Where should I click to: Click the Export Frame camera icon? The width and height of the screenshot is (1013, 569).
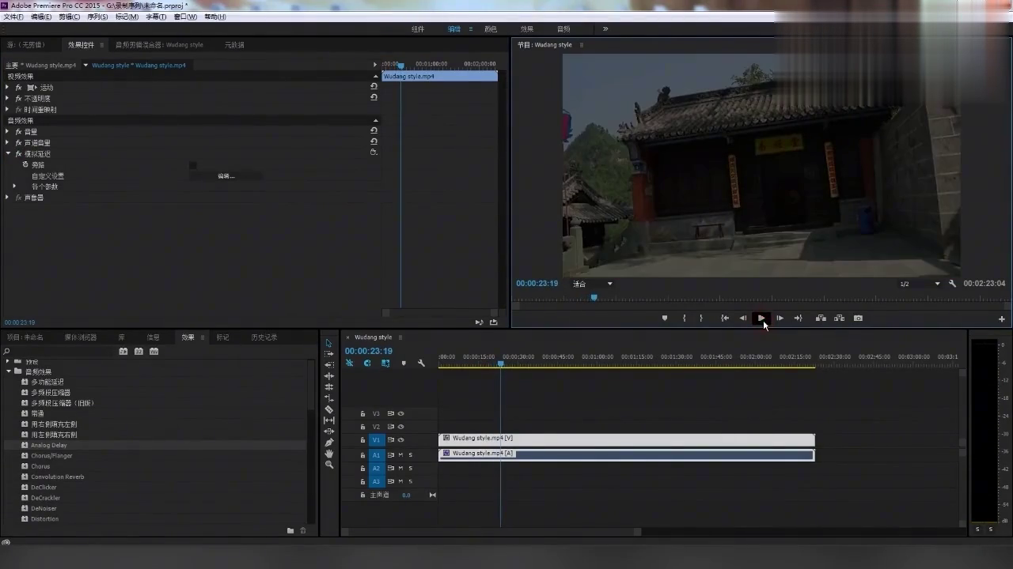(859, 318)
